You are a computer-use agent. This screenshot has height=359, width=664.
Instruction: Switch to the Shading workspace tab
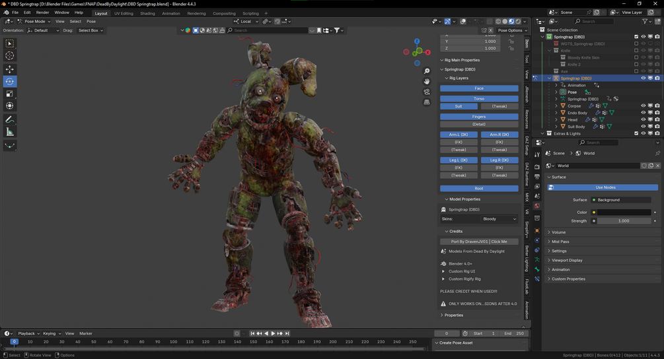click(x=147, y=13)
